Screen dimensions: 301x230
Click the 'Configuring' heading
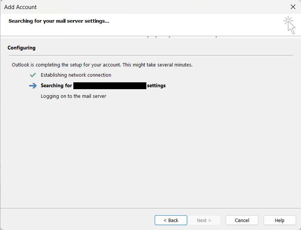(x=22, y=48)
